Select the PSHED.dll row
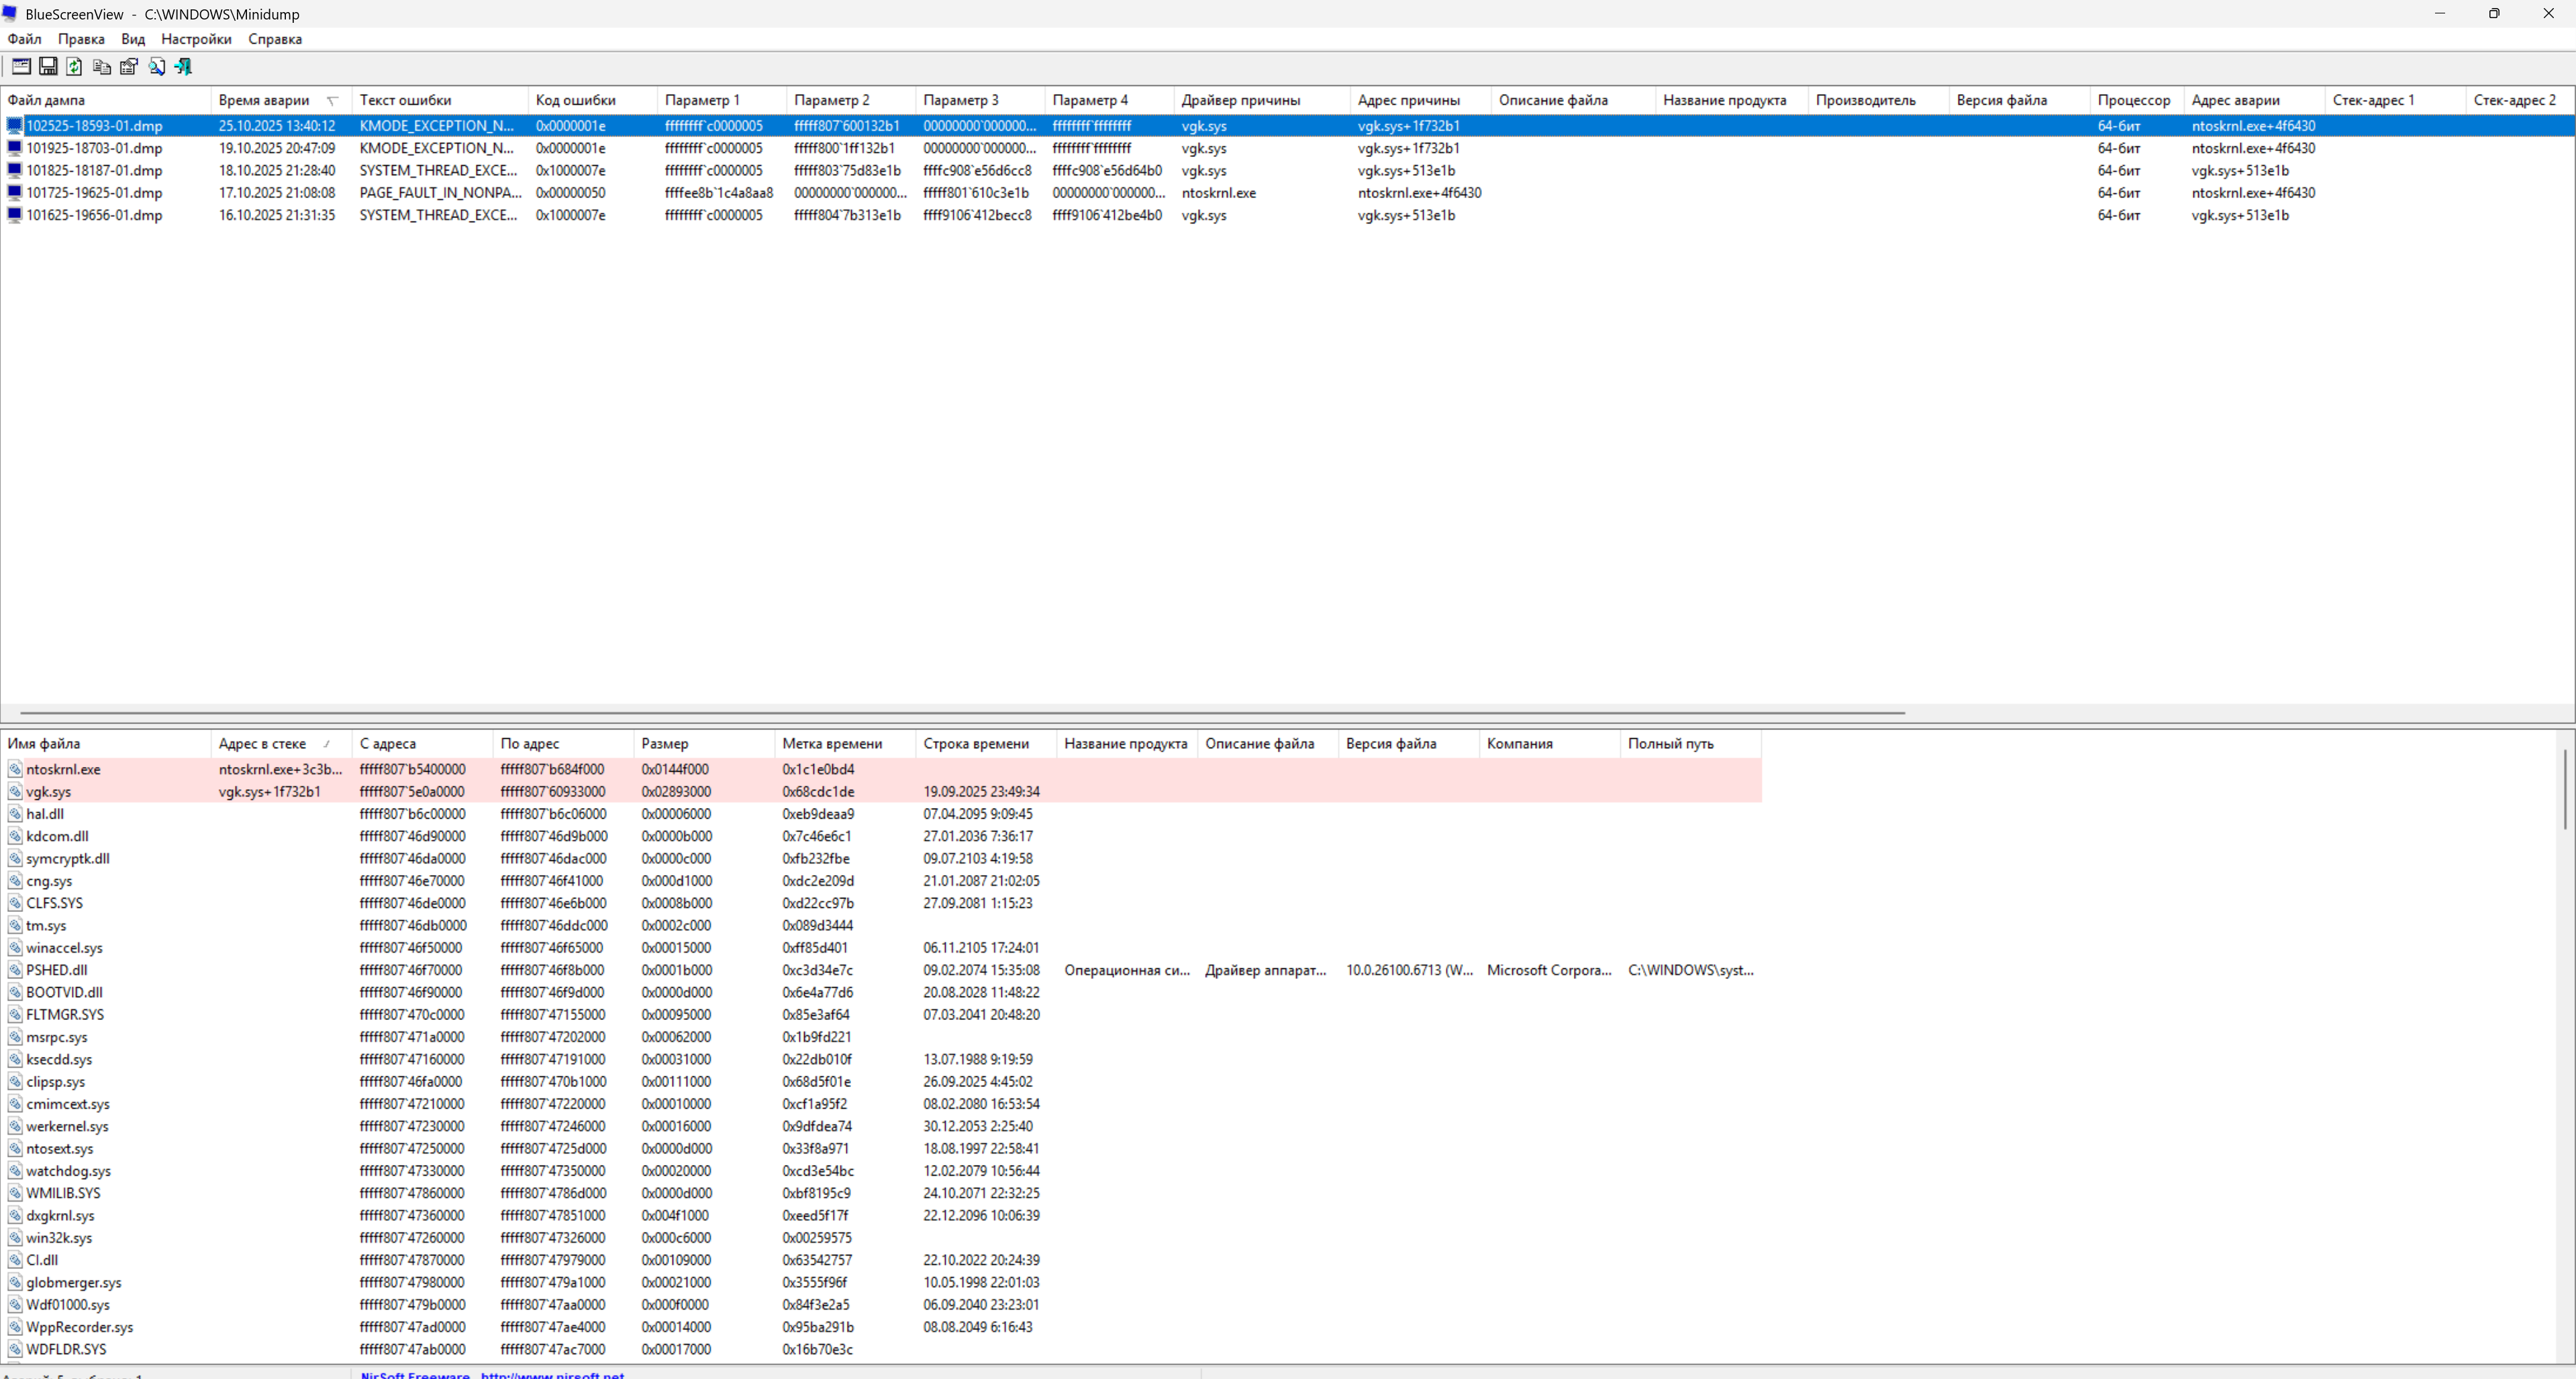This screenshot has height=1379, width=2576. [x=881, y=970]
